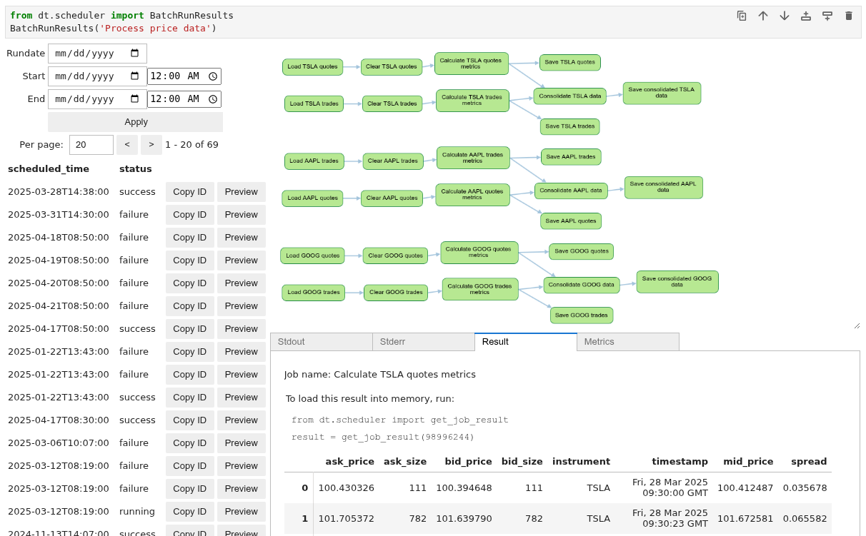The width and height of the screenshot is (866, 536).
Task: Click the get_job_result(98996244) code line
Action: (x=383, y=438)
